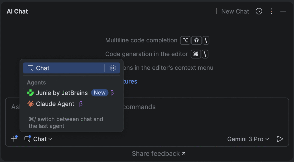Click the Command key shortcut icon

(196, 54)
